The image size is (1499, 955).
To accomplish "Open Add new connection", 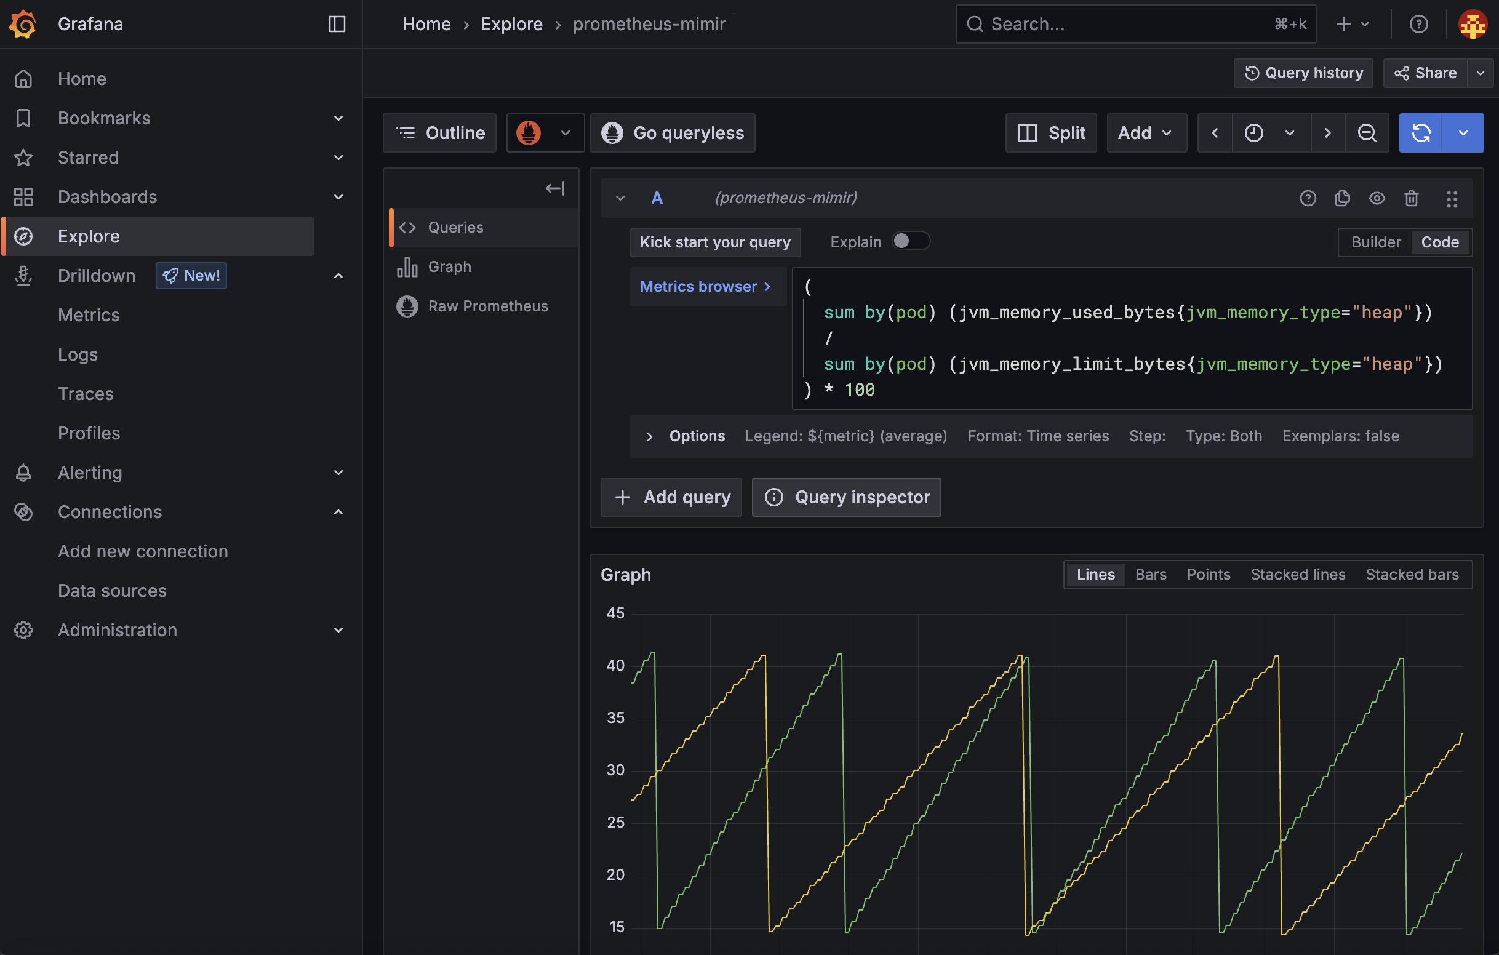I will coord(143,551).
